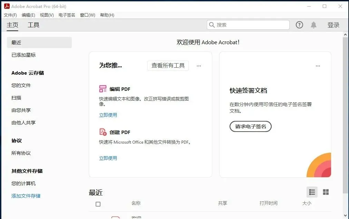Open the 编辑(E) menu
Viewport: 349px width, 219px height.
[x=28, y=15]
